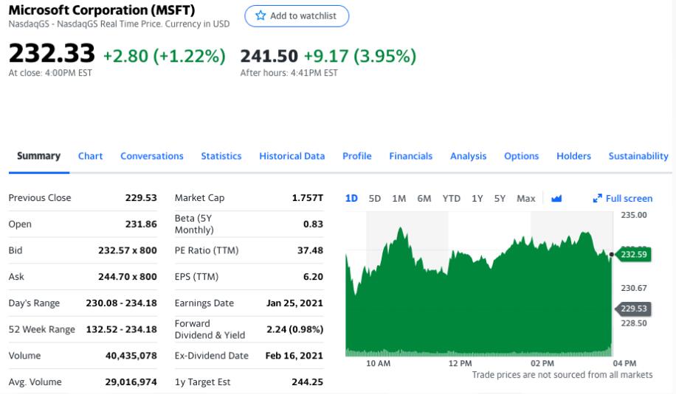
Task: Click the star icon in Add to watchlist
Action: pyautogui.click(x=261, y=16)
